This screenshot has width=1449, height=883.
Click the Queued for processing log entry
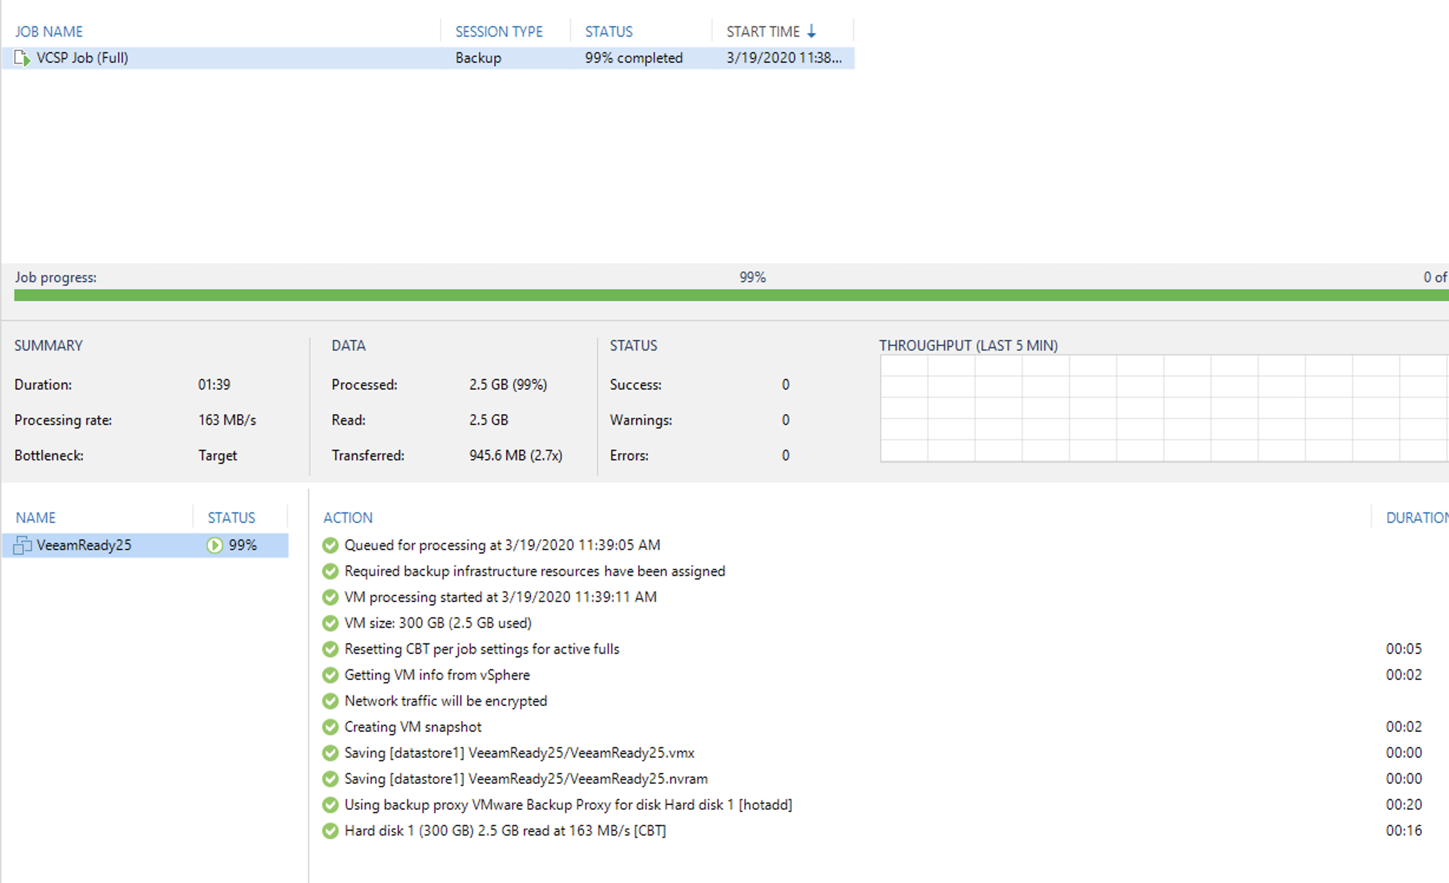(x=502, y=545)
